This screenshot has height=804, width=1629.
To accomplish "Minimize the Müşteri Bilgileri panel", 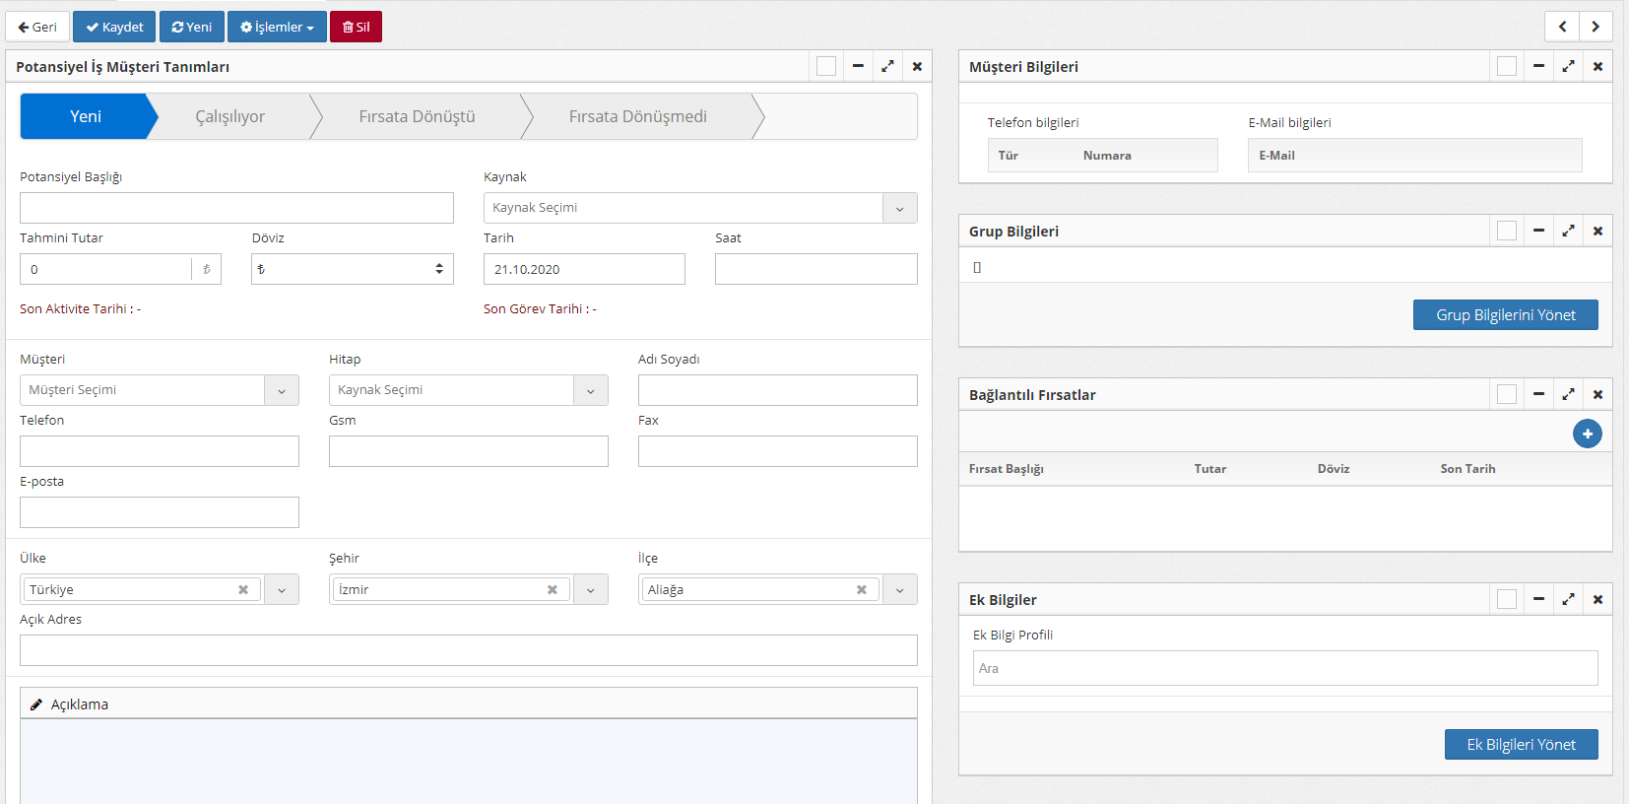I will click(1538, 66).
